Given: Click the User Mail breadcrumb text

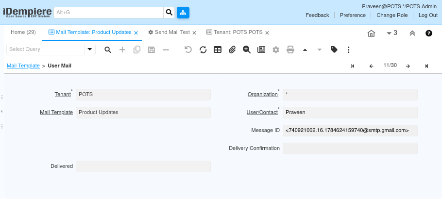Looking at the screenshot, I should click(59, 66).
